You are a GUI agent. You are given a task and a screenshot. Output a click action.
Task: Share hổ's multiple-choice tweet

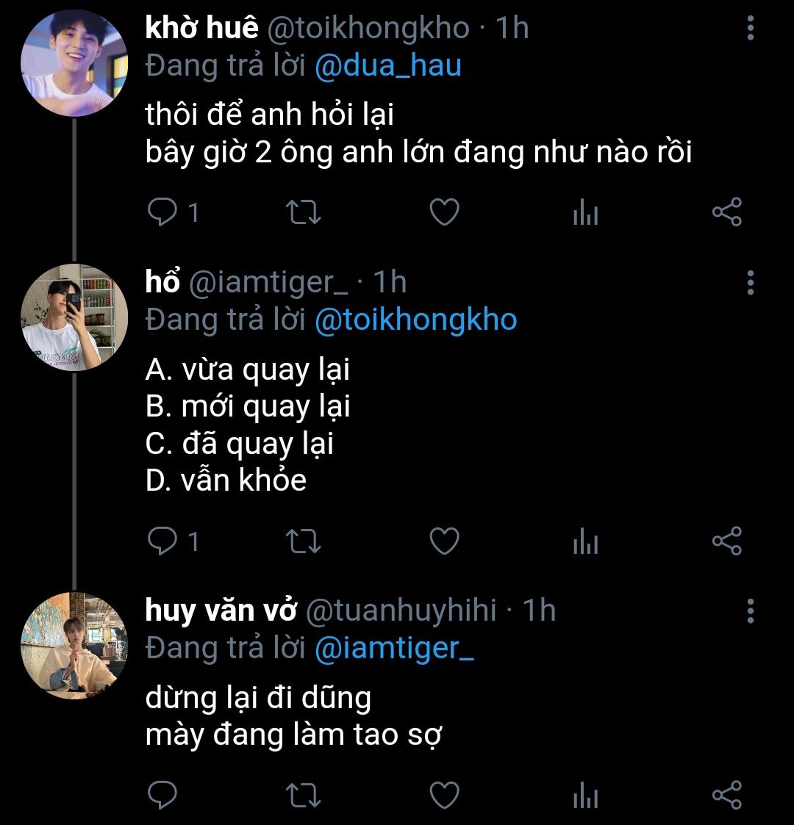pos(727,542)
